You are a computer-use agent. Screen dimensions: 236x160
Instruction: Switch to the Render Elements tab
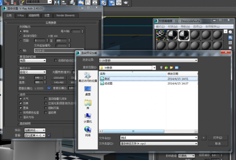[x=65, y=15]
